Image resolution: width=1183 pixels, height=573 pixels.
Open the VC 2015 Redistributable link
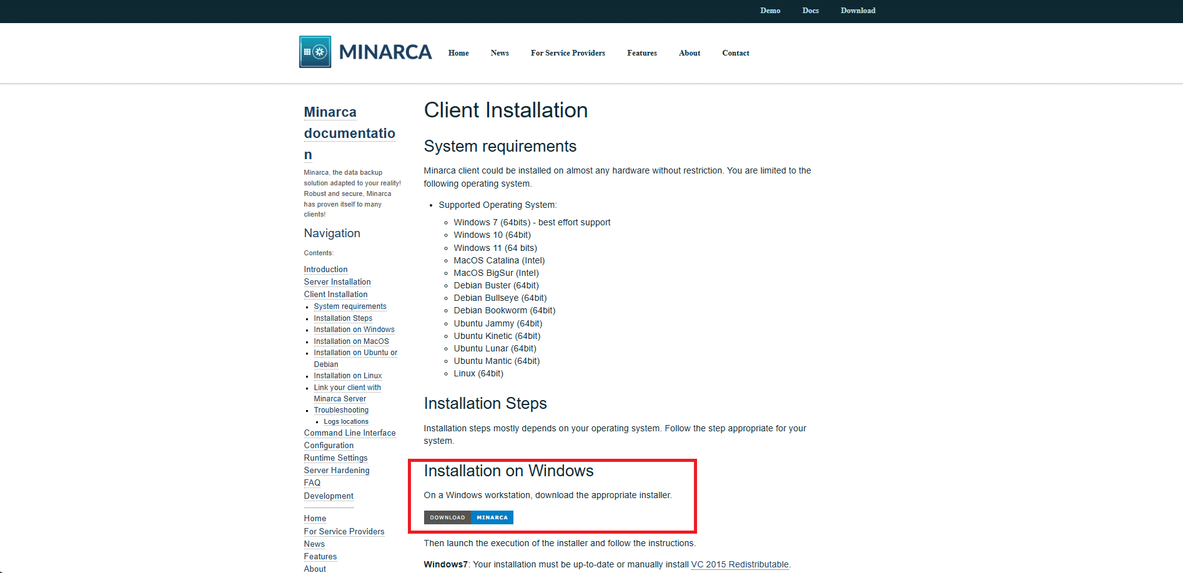pyautogui.click(x=740, y=564)
